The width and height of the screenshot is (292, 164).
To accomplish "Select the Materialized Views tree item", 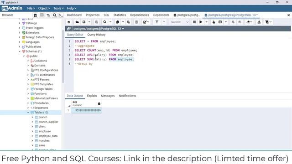I will (46, 98).
